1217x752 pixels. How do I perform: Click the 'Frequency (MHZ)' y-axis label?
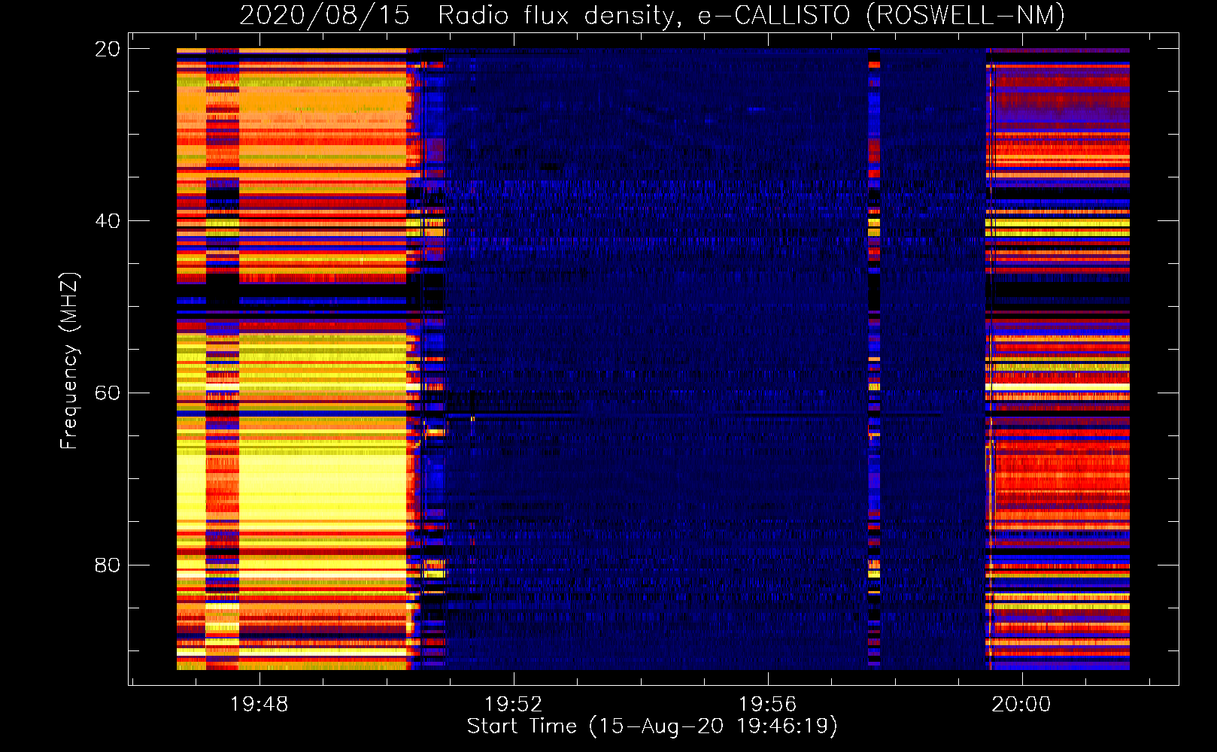tap(69, 360)
